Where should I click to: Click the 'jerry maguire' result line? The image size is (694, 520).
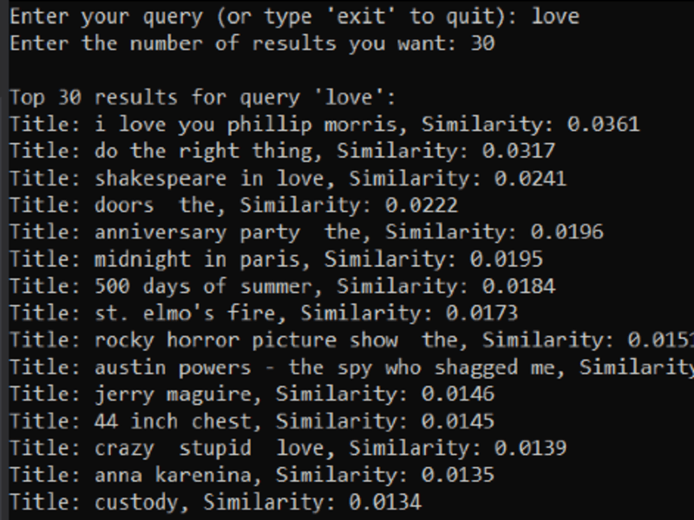pyautogui.click(x=252, y=394)
